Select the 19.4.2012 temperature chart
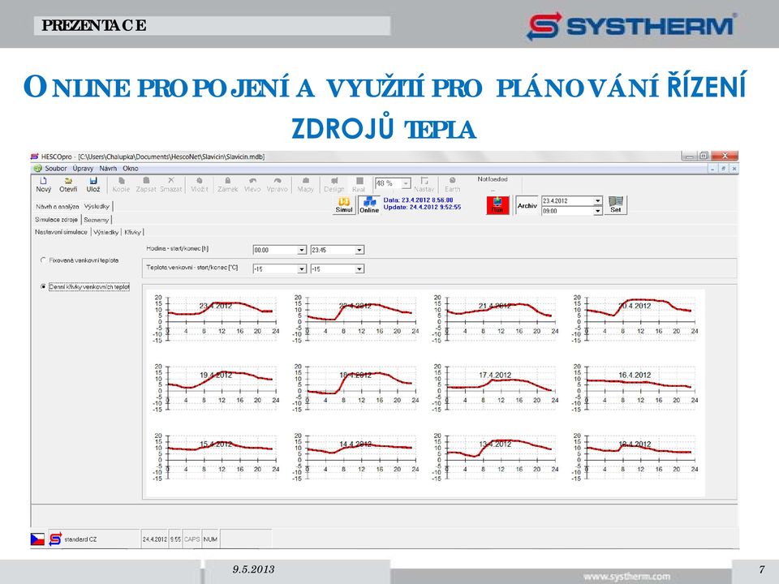 click(x=217, y=388)
